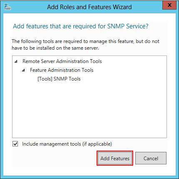Viewport: 179px width, 179px height.
Task: Click the 'Add Roles and Features Wizard' title text
Action: coord(89,7)
